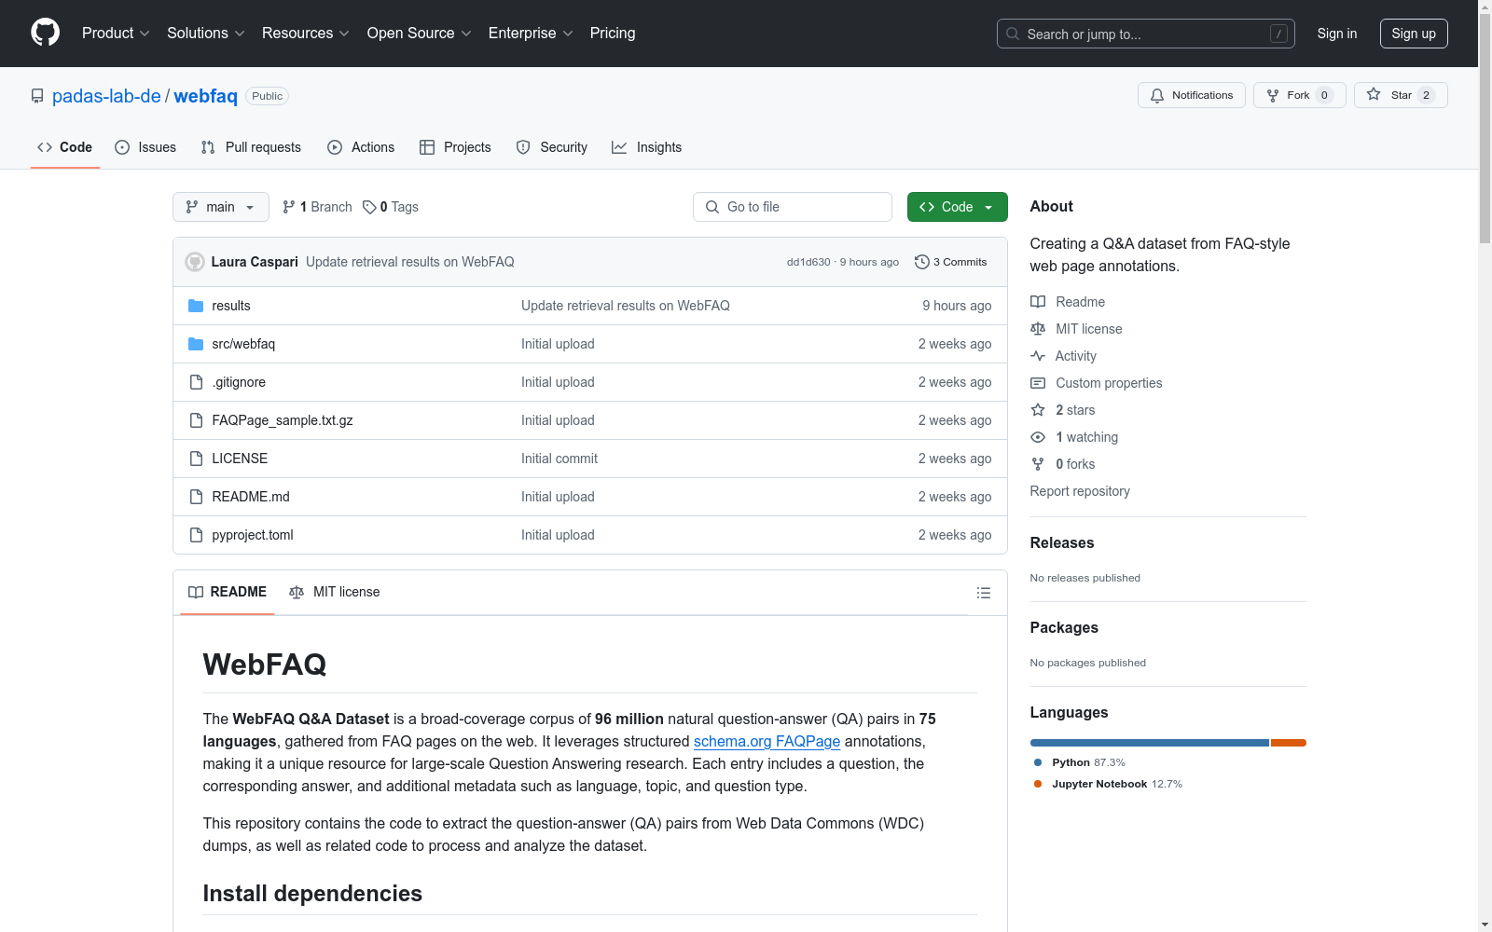Click the Python 87.3% language entry
1492x932 pixels.
pyautogui.click(x=1079, y=762)
